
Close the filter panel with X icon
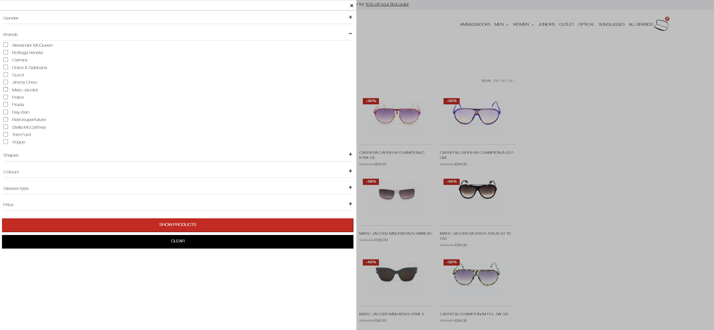pyautogui.click(x=351, y=6)
